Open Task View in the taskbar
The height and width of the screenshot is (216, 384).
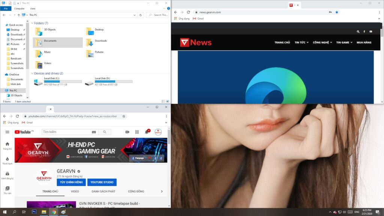(x=24, y=212)
